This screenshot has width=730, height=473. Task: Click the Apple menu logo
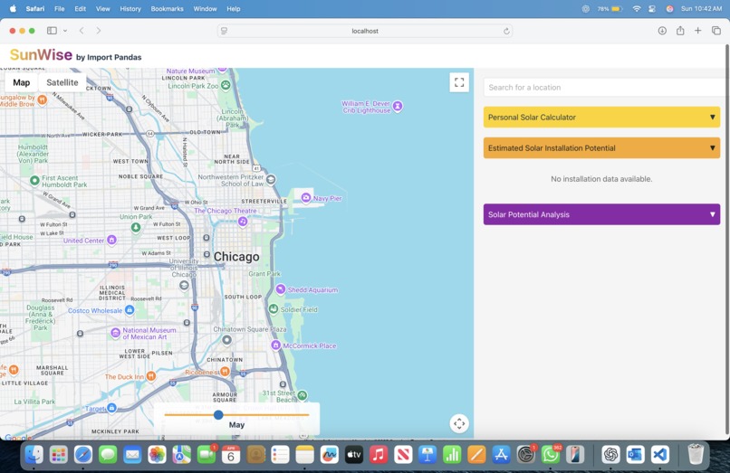coord(13,8)
